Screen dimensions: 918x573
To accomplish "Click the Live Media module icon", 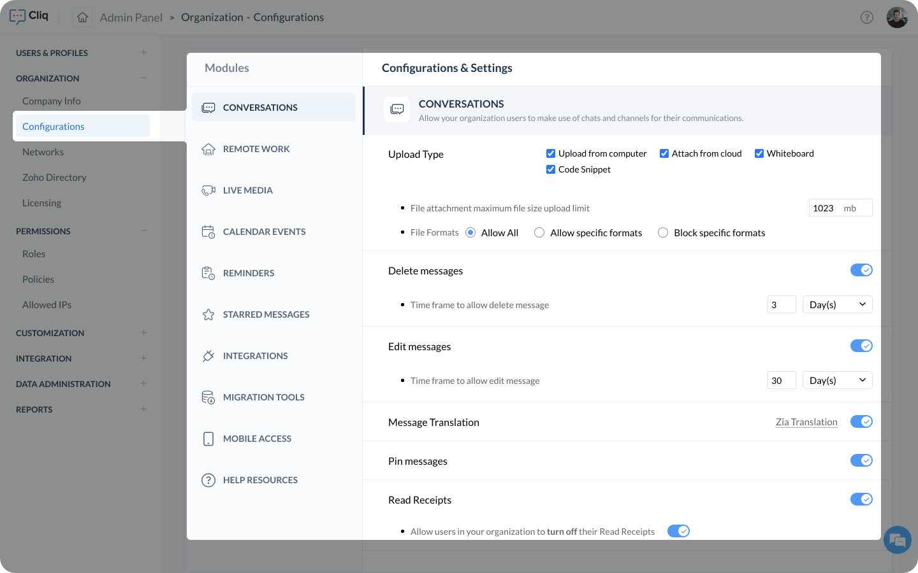I will tap(208, 190).
